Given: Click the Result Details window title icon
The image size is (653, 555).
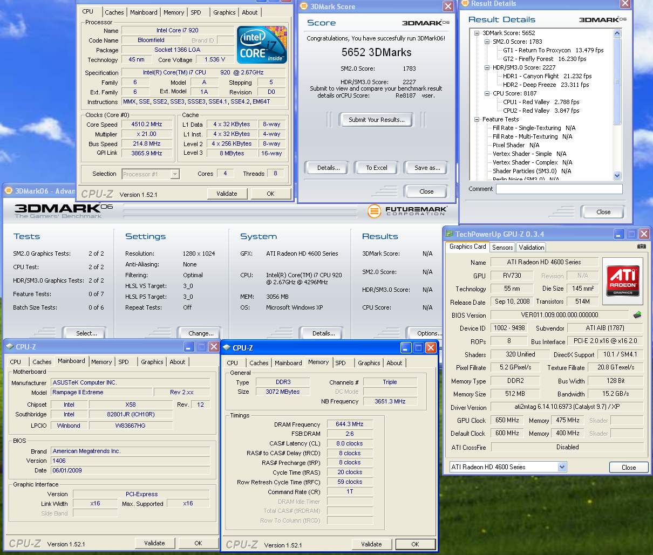Looking at the screenshot, I should click(465, 3).
